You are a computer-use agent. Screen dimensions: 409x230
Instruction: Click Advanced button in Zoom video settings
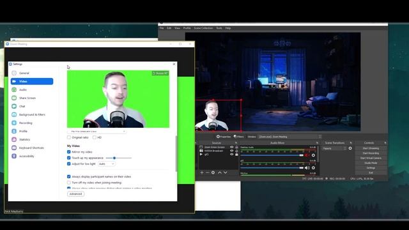point(75,194)
